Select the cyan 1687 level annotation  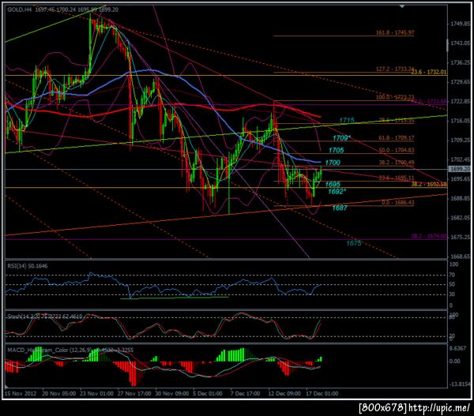coord(340,208)
